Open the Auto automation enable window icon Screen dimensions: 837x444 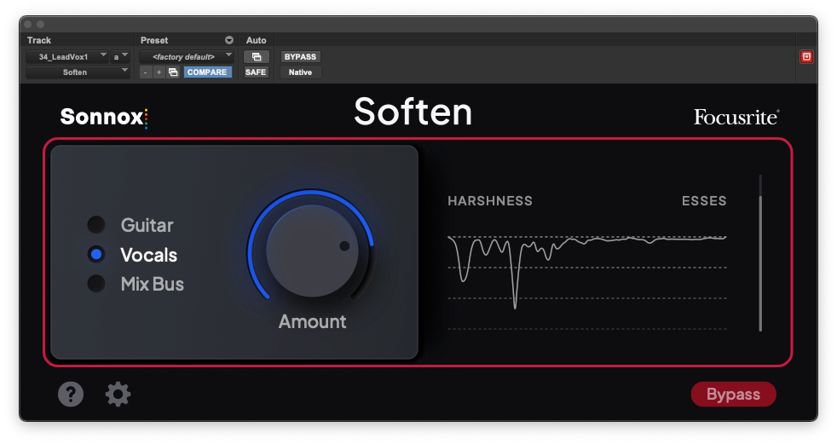[x=257, y=56]
